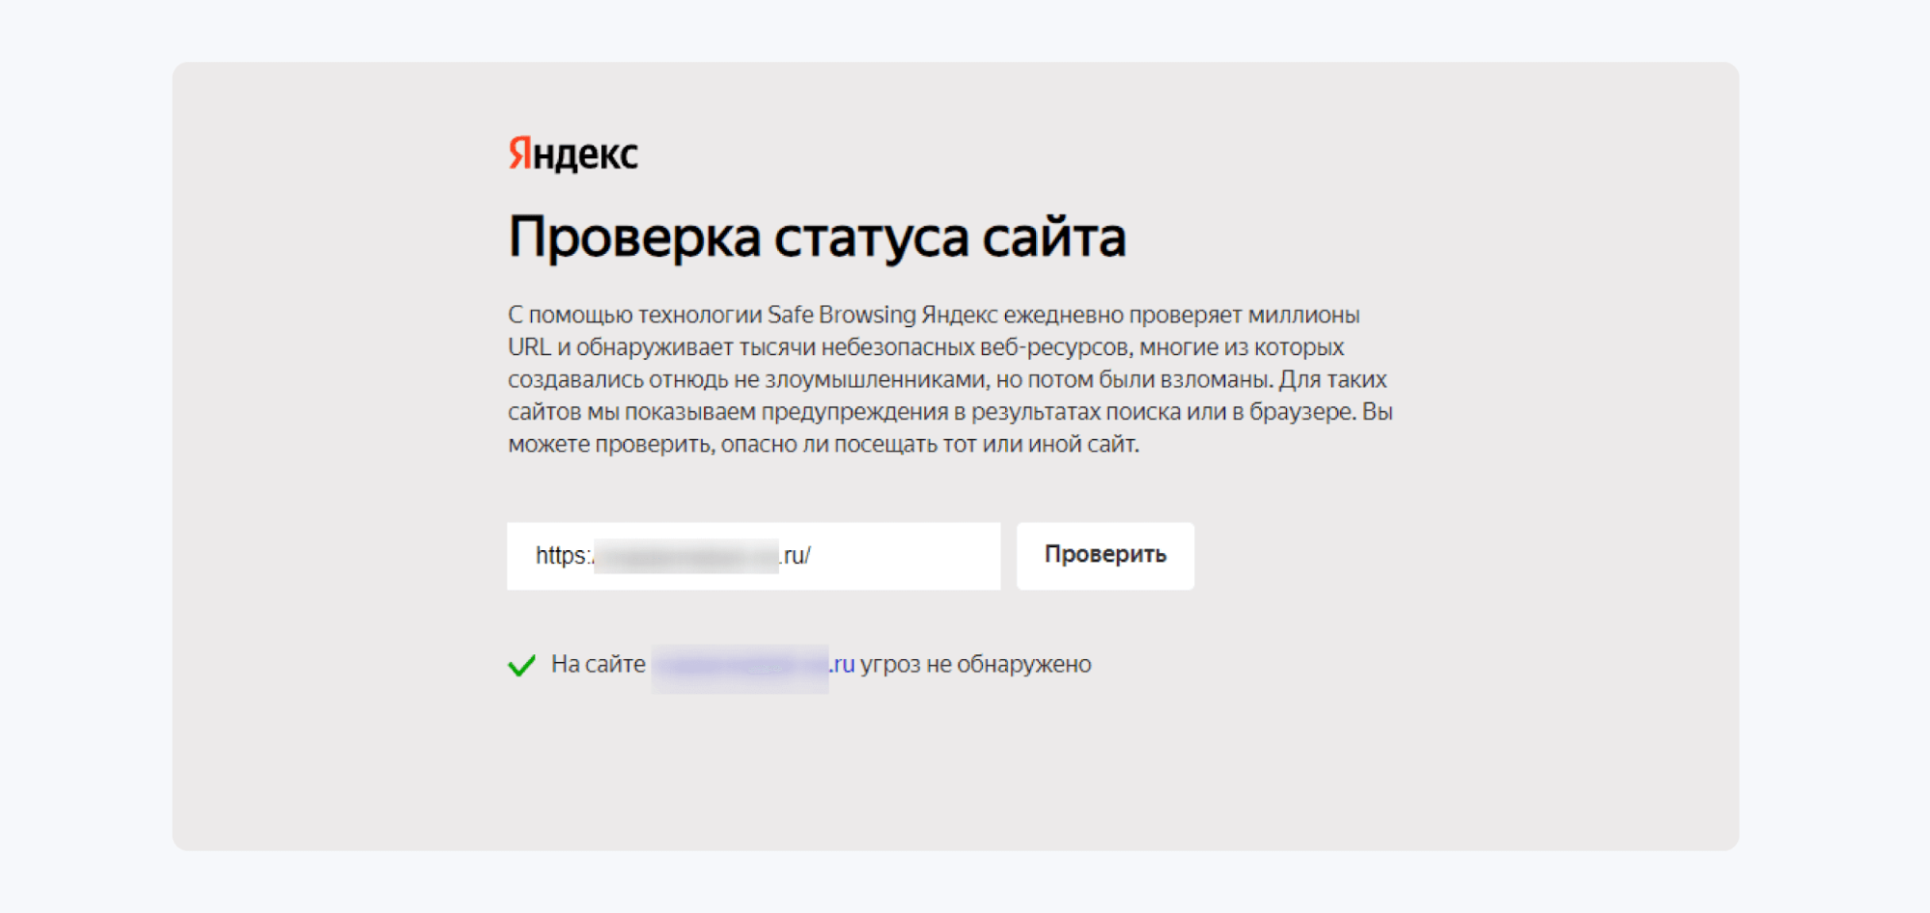
Task: Select the letter Я in the Yandex logo
Action: point(517,152)
